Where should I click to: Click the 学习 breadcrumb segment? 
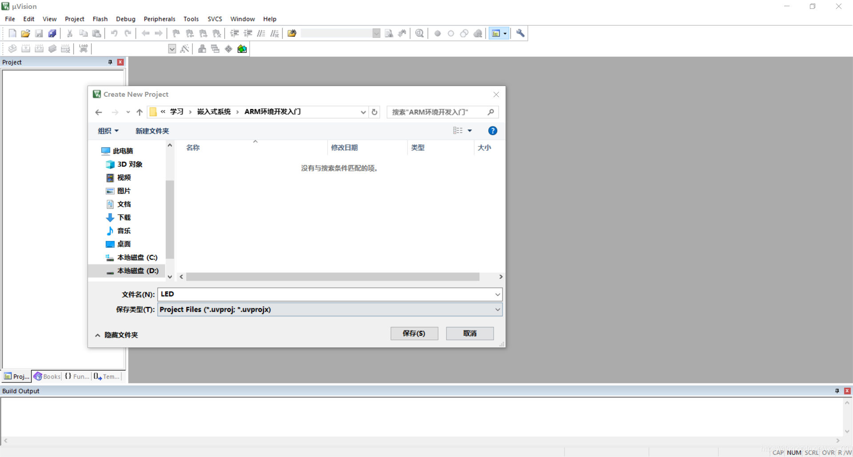click(177, 112)
